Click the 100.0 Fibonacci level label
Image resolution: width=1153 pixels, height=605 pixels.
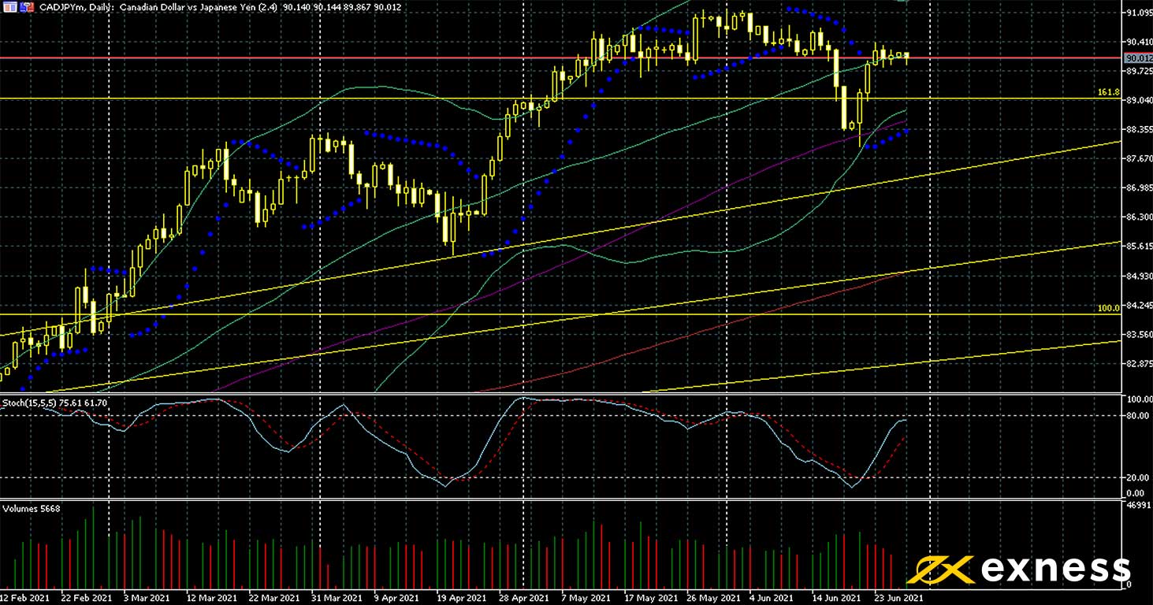[x=1108, y=309]
